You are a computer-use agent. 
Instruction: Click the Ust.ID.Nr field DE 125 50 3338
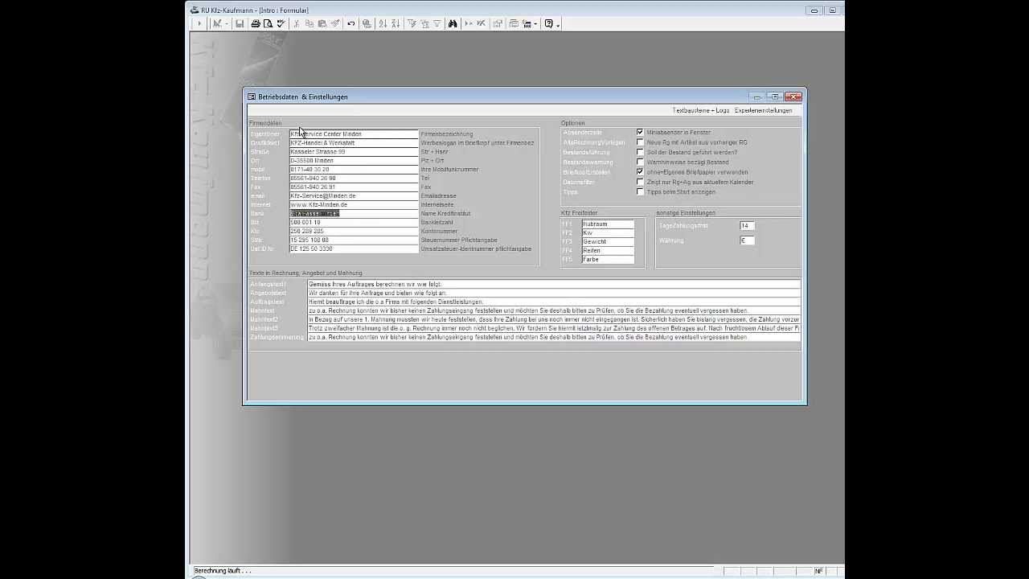pos(354,249)
